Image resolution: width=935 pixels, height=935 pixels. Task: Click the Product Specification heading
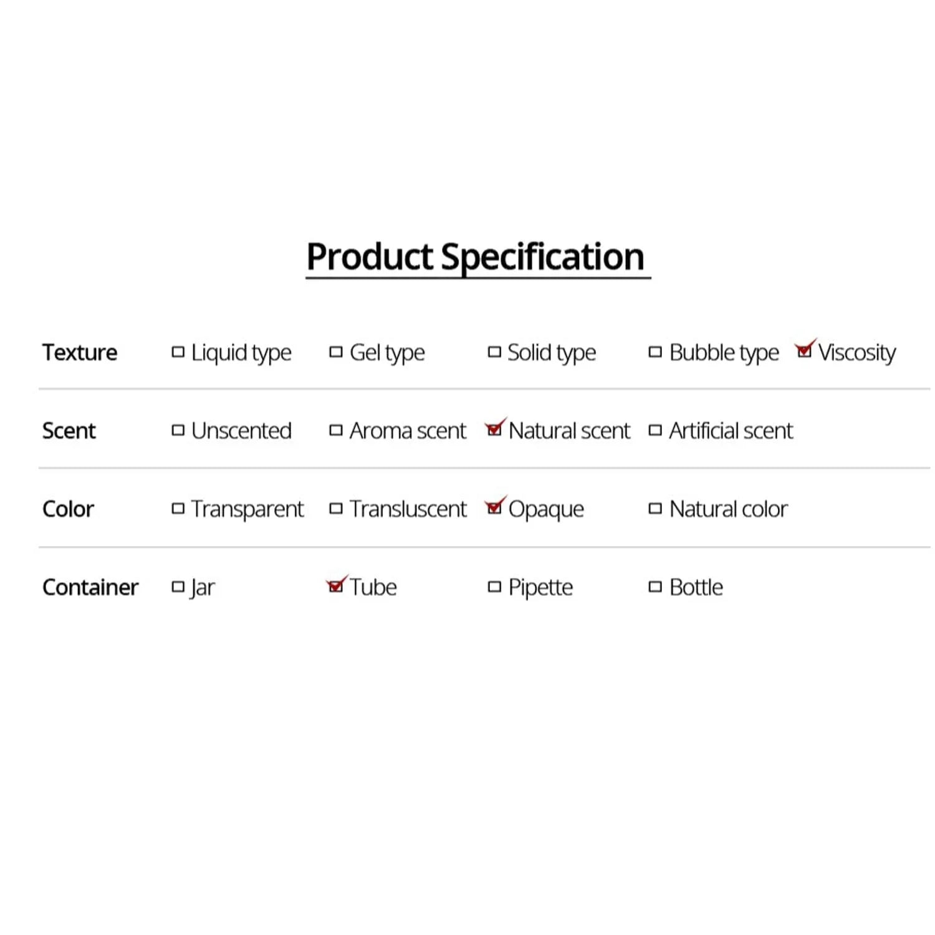tap(476, 256)
